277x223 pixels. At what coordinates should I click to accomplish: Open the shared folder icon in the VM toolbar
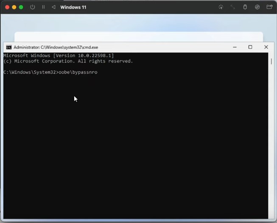coord(269,7)
